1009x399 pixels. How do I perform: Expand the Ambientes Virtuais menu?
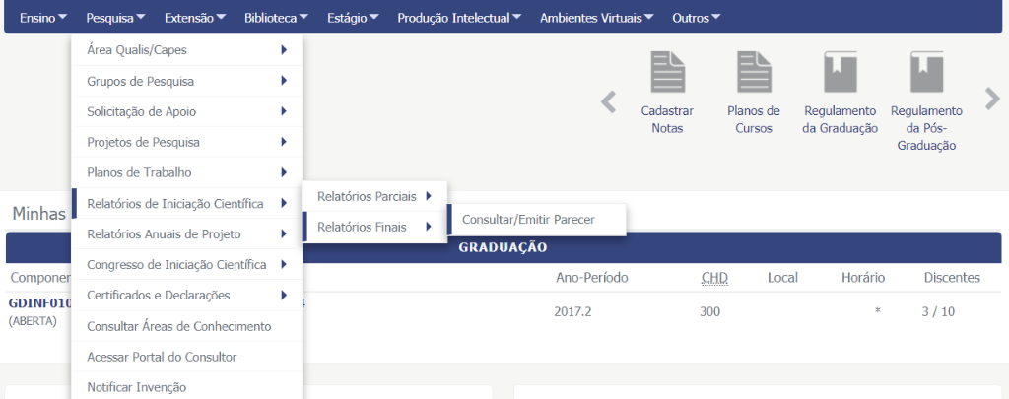point(597,18)
